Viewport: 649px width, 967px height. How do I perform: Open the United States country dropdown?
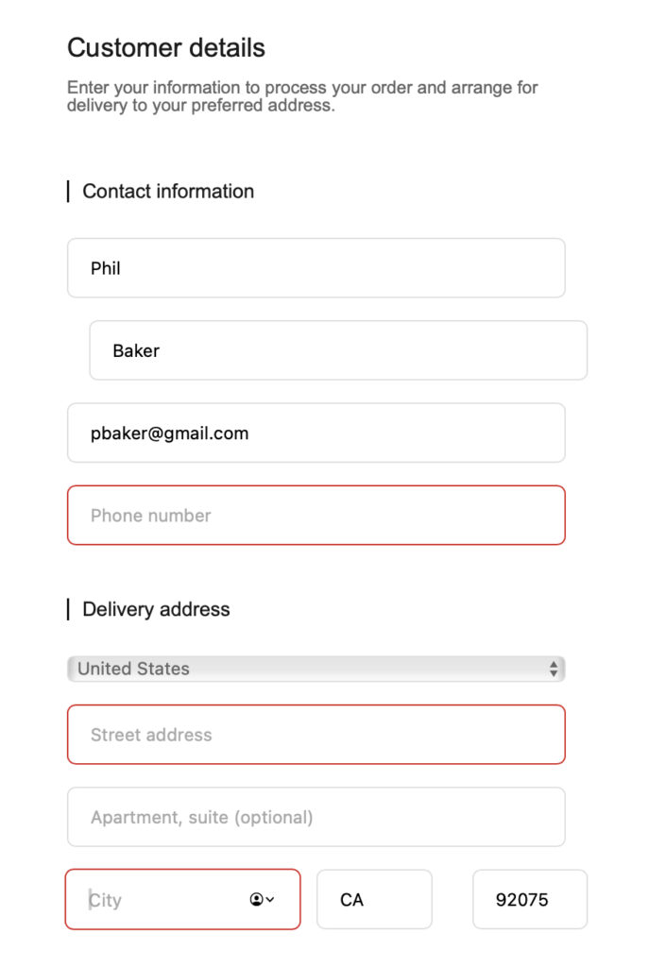pos(316,669)
